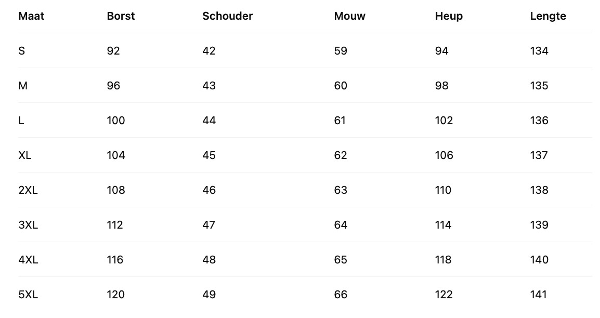Select the S size row label
This screenshot has width=600, height=318.
click(x=22, y=51)
